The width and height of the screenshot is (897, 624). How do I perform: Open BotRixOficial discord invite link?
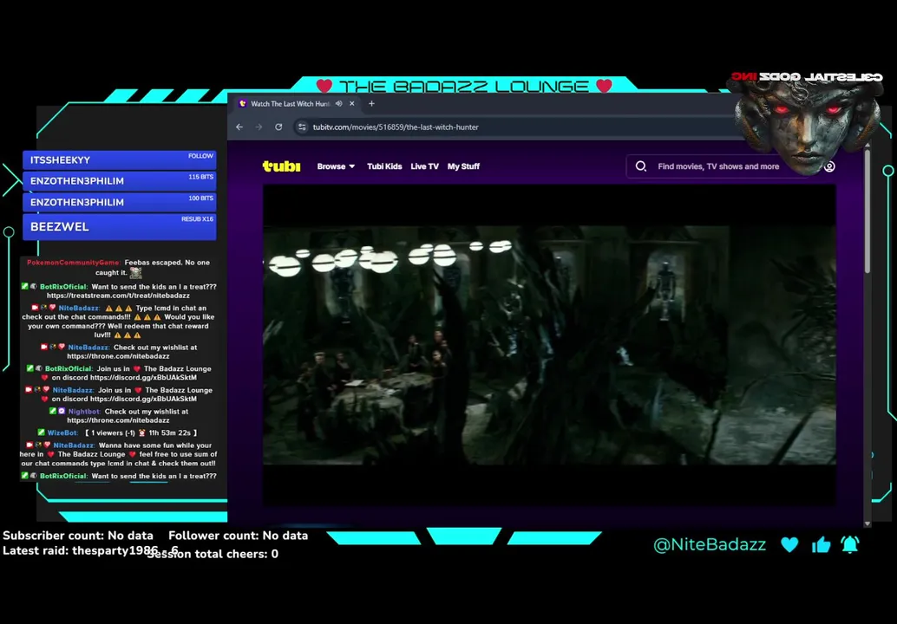[144, 378]
